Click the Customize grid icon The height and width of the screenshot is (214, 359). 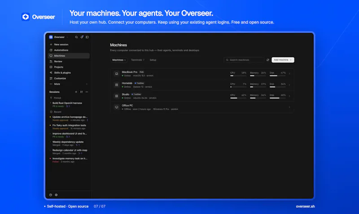tap(51, 78)
